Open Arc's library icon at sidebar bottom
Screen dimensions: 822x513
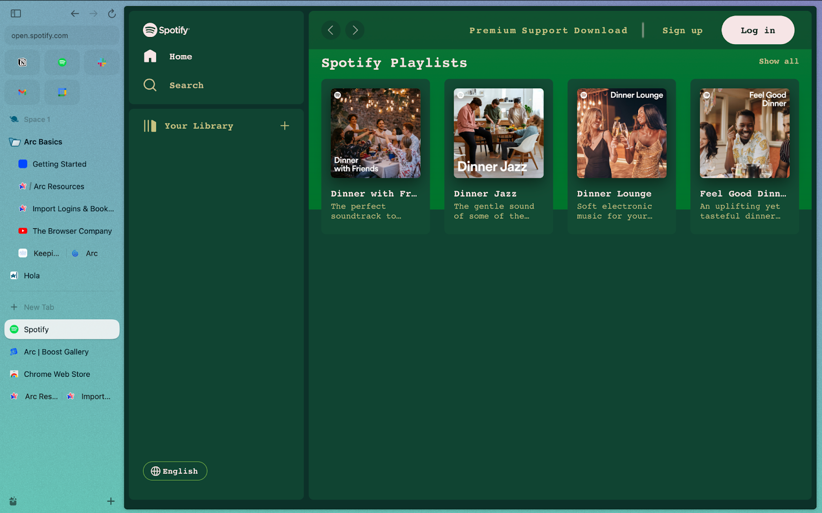13,501
